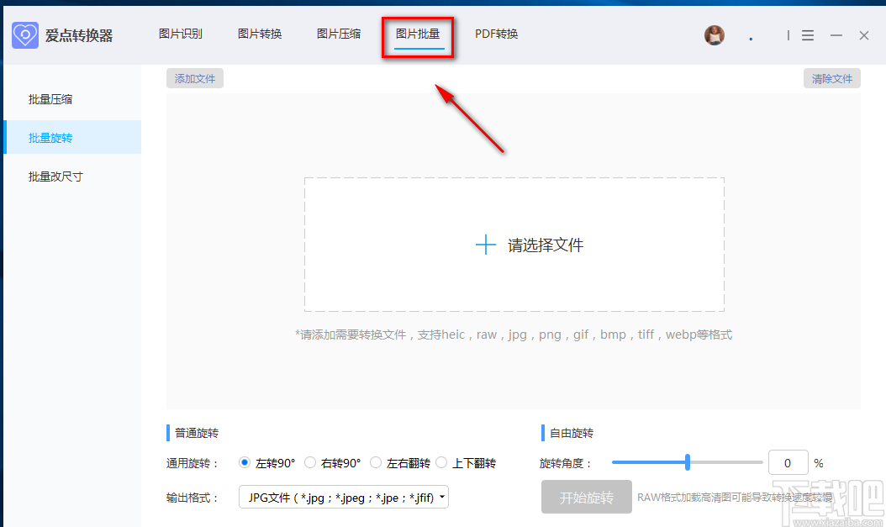
Task: Open the hamburger menu icon
Action: click(808, 35)
